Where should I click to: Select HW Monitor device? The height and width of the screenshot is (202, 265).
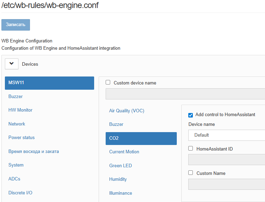[21, 110]
